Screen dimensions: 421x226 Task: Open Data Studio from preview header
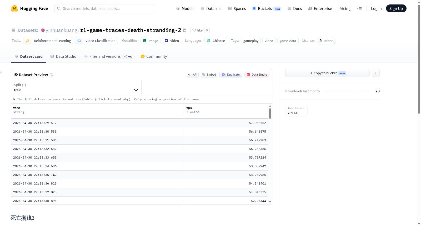tap(257, 75)
